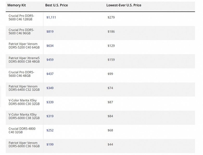This screenshot has width=203, height=155.
Task: Click the $437 Crucial Pro price
Action: [x=50, y=74]
